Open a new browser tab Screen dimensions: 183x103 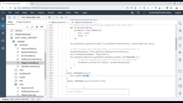(32, 4)
